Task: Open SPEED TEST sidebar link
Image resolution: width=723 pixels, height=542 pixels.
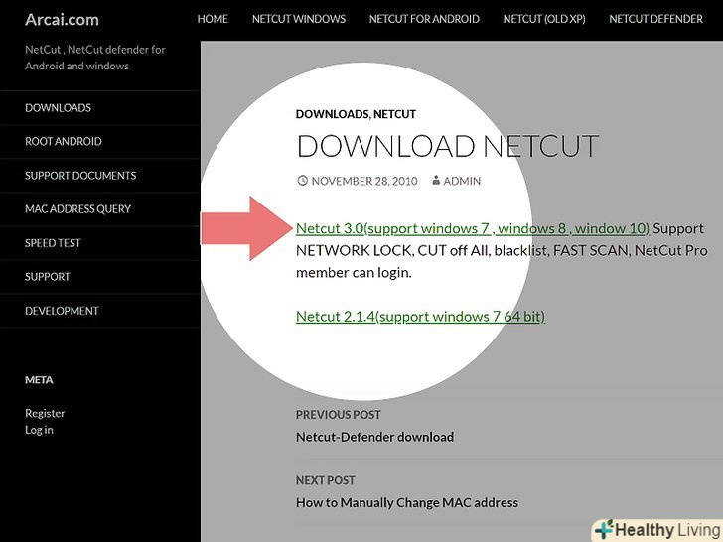Action: (x=53, y=243)
